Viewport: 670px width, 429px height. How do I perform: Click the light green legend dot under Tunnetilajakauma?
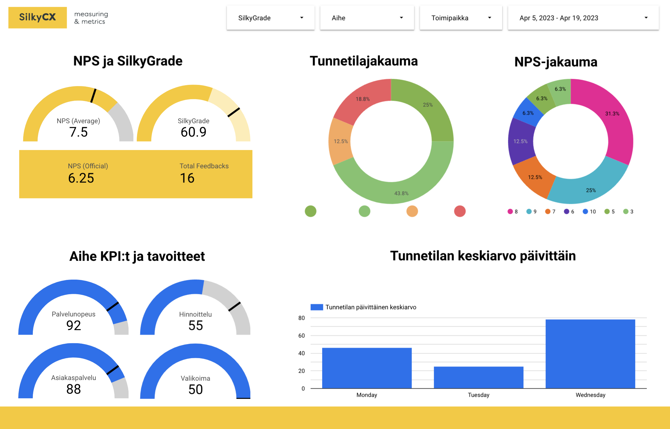pos(364,211)
